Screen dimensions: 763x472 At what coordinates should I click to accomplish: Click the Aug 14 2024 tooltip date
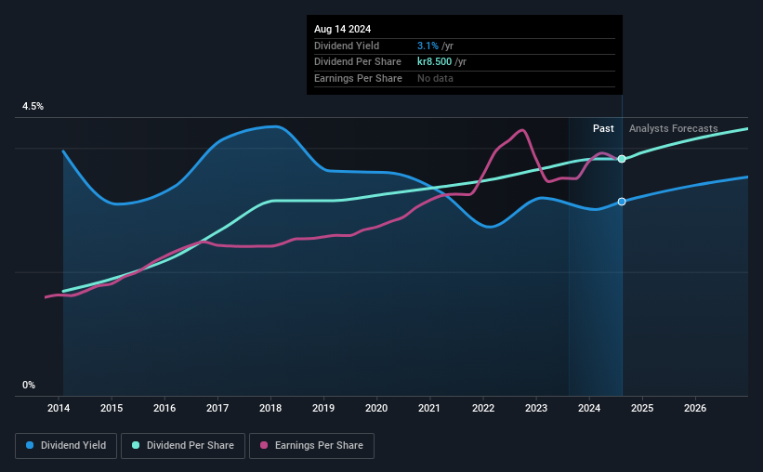pyautogui.click(x=343, y=29)
